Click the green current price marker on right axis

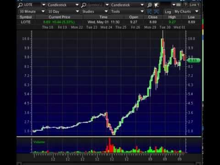[x=193, y=60]
